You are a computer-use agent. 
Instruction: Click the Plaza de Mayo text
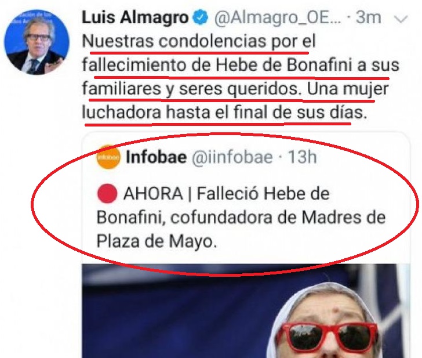pyautogui.click(x=157, y=241)
